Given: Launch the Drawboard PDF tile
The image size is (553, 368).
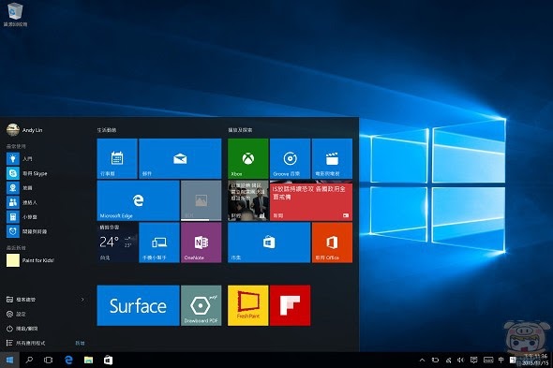Looking at the screenshot, I should coord(201,305).
